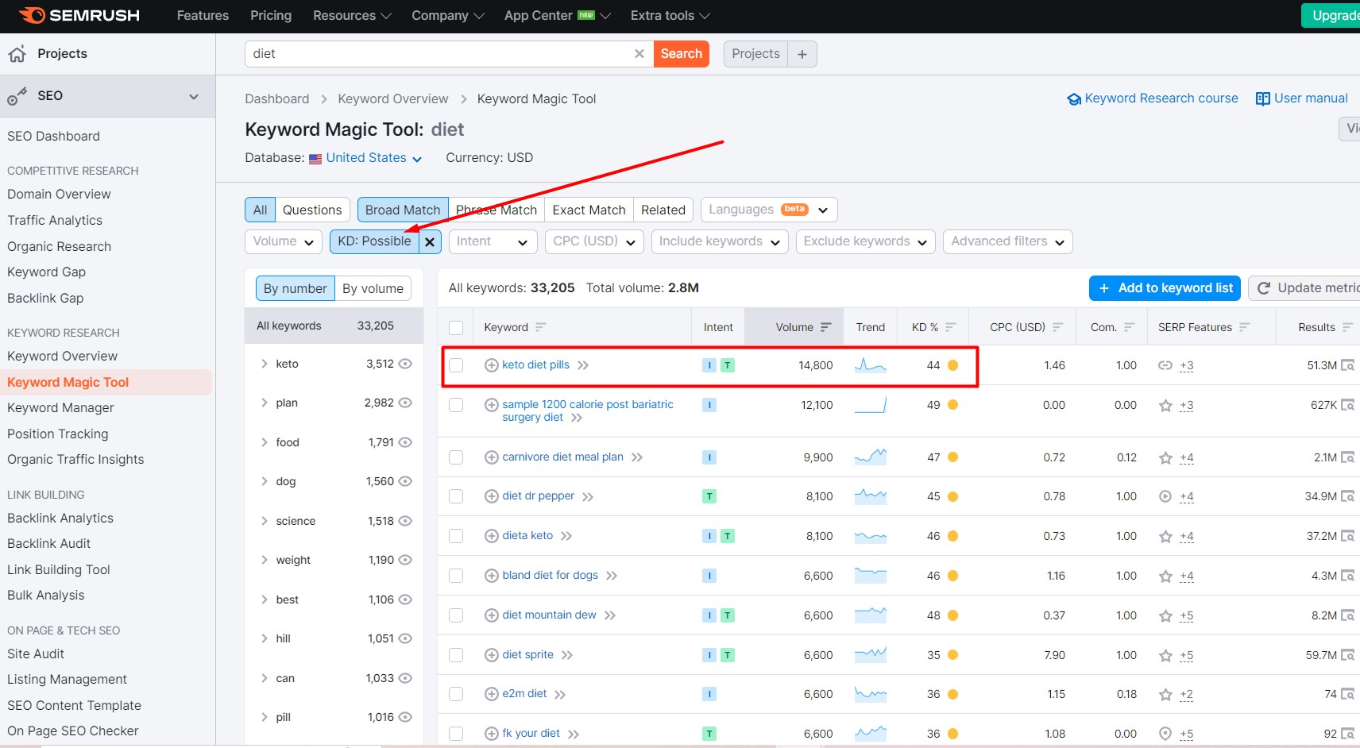Screen dimensions: 1360x748
Task: Expand the dog keyword group
Action: (x=264, y=481)
